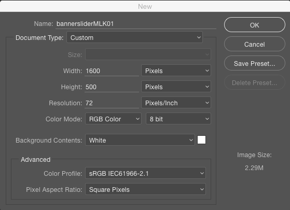The height and width of the screenshot is (210, 290).
Task: Click the Name field containing bannersliderMLK01
Action: click(x=136, y=24)
